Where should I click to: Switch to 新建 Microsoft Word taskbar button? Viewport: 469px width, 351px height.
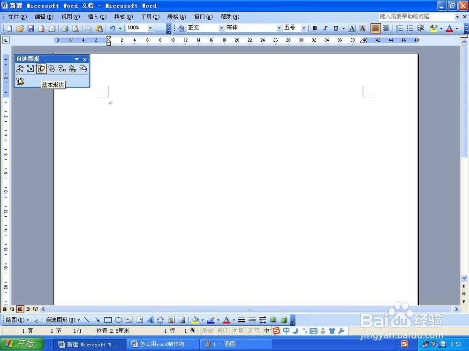coord(90,344)
